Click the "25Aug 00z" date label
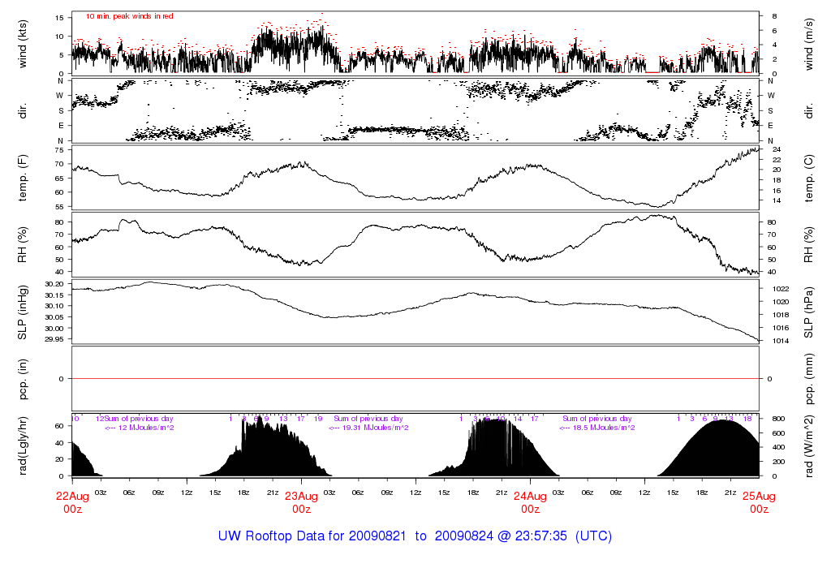This screenshot has width=831, height=568. (759, 502)
